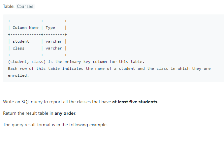
Task: Click the 'student' column row
Action: click(37, 41)
